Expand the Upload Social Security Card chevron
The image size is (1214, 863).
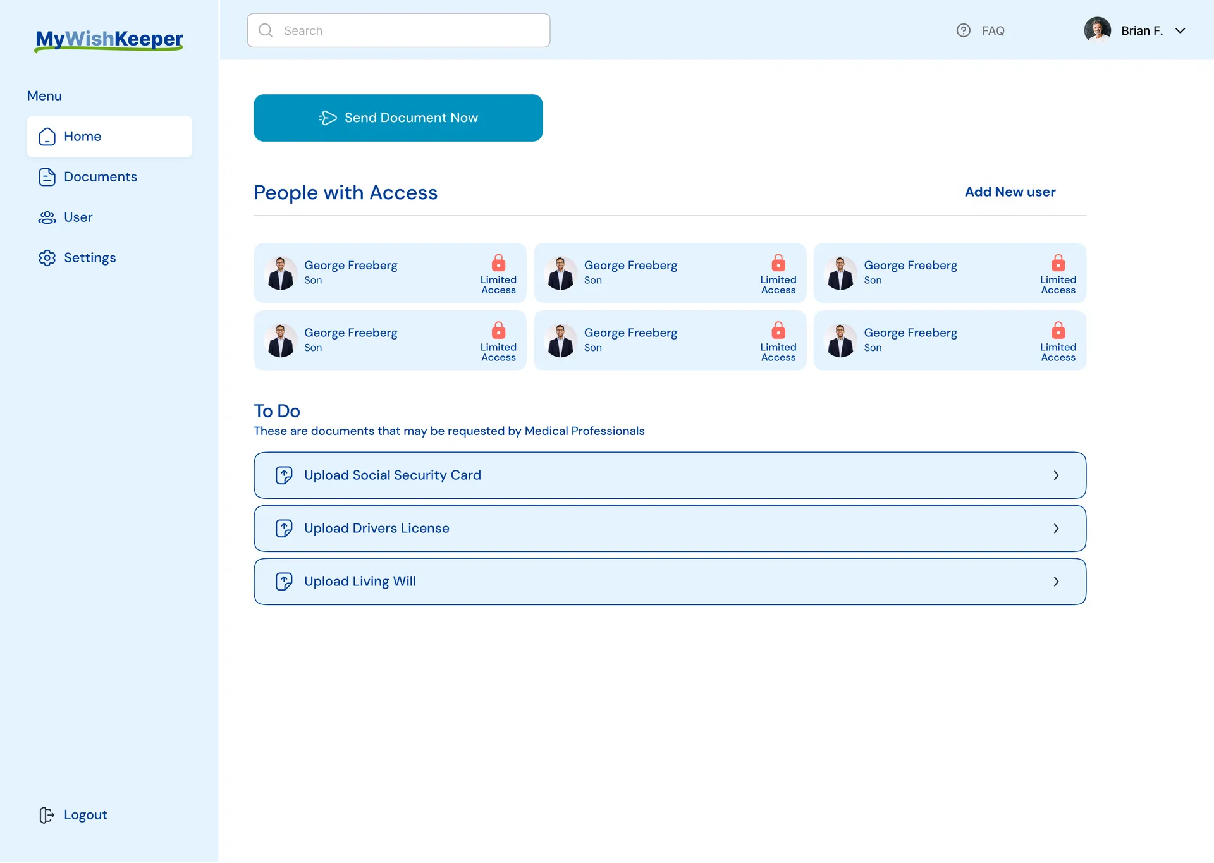point(1056,475)
